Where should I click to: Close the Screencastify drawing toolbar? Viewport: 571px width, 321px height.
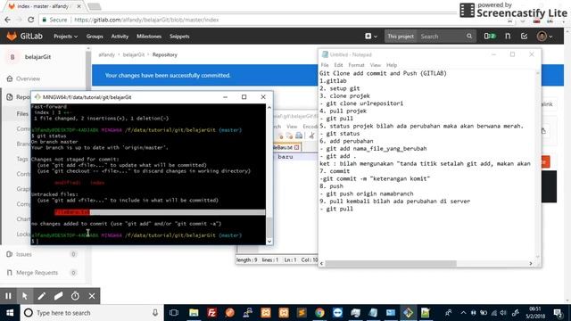[92, 296]
